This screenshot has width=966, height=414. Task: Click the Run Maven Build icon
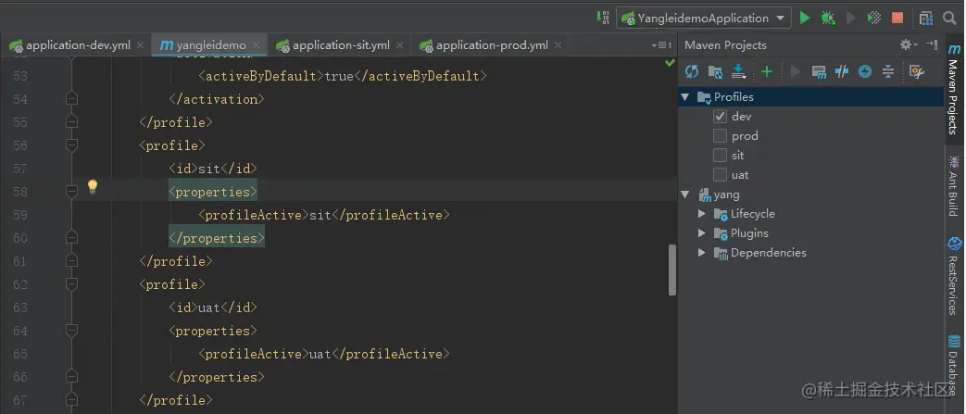pos(796,72)
